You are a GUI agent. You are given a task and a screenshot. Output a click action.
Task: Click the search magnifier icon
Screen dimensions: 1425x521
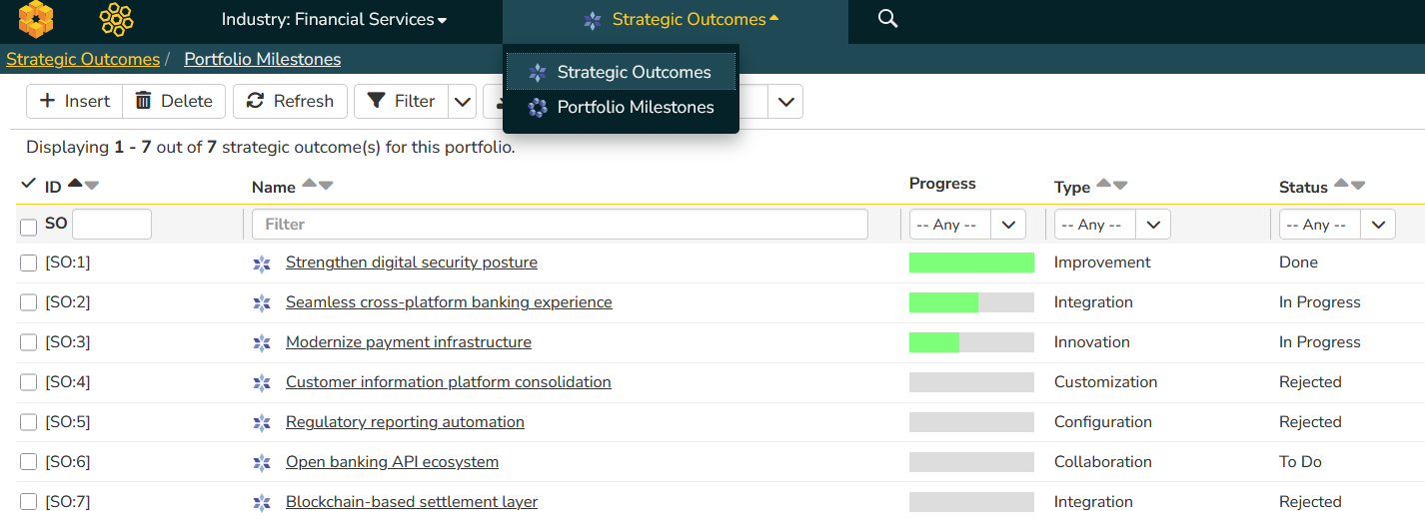(887, 19)
